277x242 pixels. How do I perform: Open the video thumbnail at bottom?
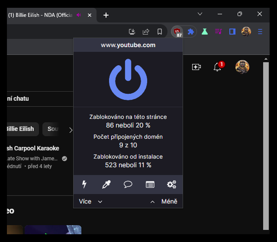pyautogui.click(x=53, y=229)
